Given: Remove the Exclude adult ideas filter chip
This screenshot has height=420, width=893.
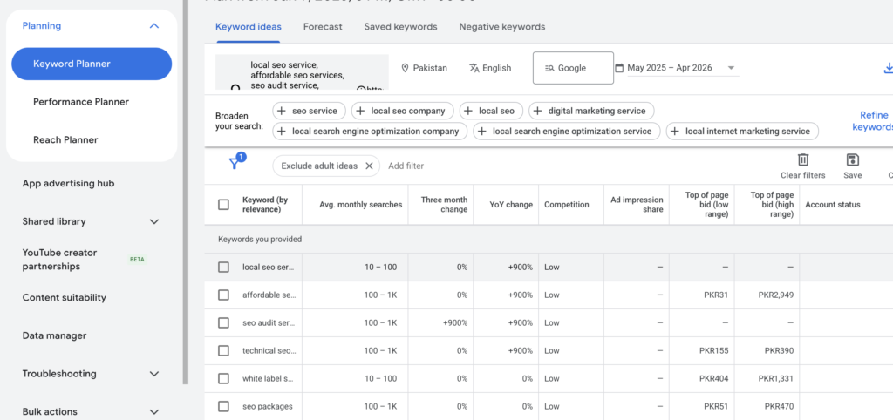Looking at the screenshot, I should [369, 166].
